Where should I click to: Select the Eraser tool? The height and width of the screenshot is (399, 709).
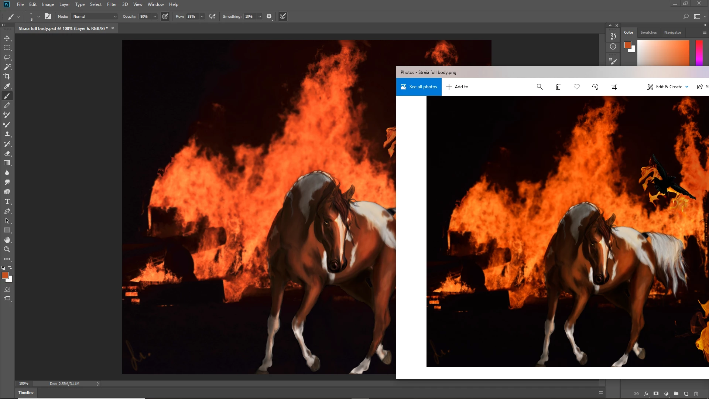pos(7,153)
